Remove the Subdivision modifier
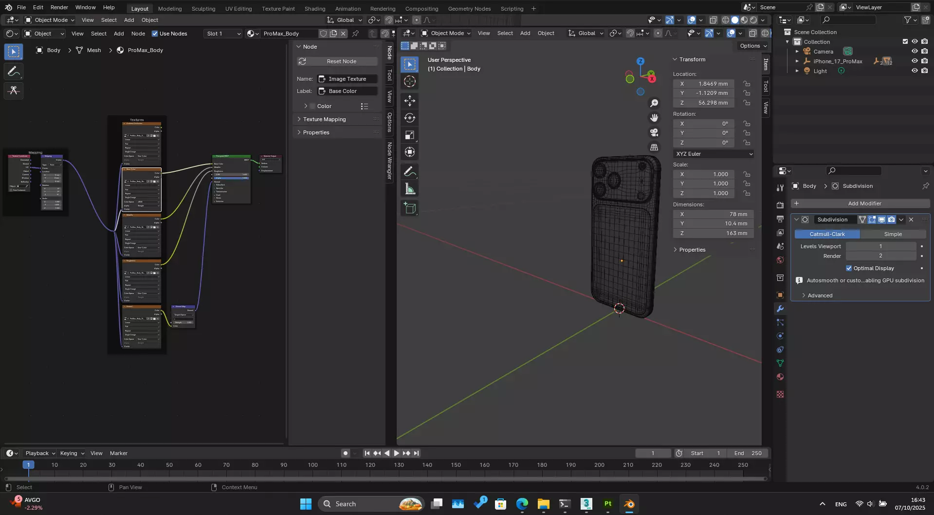 tap(911, 220)
